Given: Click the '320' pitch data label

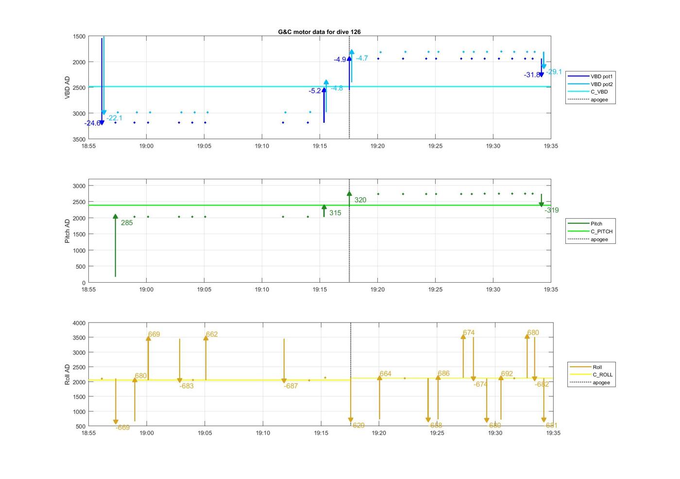Looking at the screenshot, I should [x=360, y=200].
